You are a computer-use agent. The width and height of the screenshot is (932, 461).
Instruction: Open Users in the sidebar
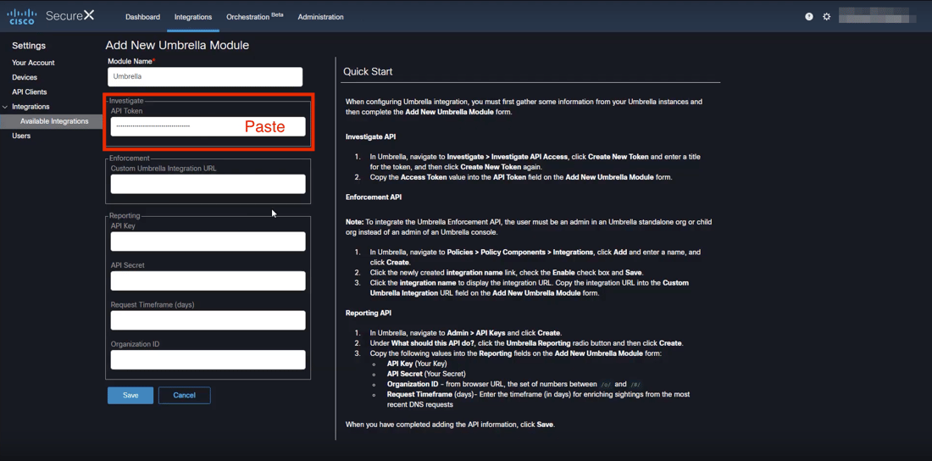click(x=21, y=136)
